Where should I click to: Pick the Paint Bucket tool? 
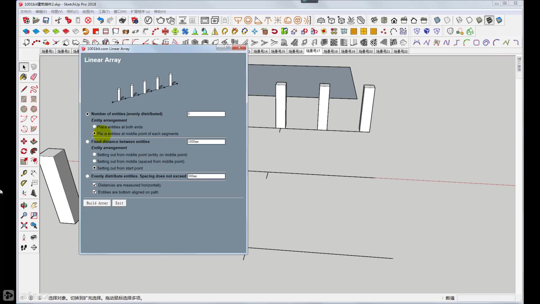24,77
